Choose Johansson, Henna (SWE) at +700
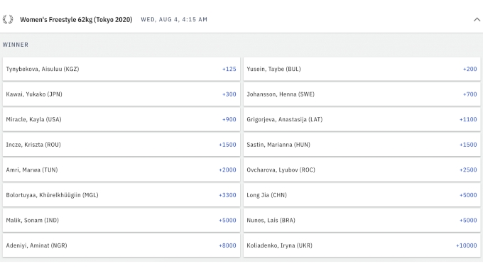The width and height of the screenshot is (483, 271). click(362, 94)
